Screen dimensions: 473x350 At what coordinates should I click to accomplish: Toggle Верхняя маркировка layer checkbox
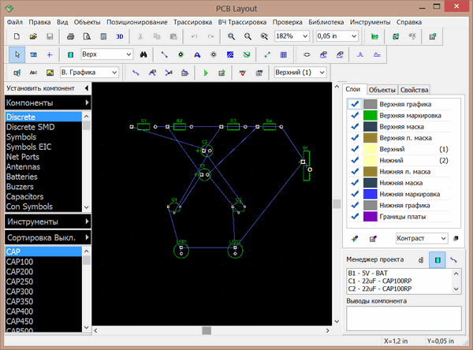(355, 115)
